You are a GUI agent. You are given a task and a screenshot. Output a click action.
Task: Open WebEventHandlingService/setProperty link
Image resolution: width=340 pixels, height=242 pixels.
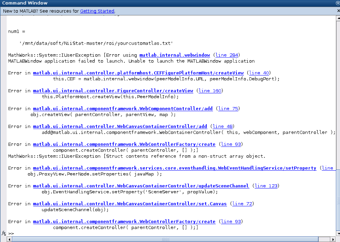[174, 168]
